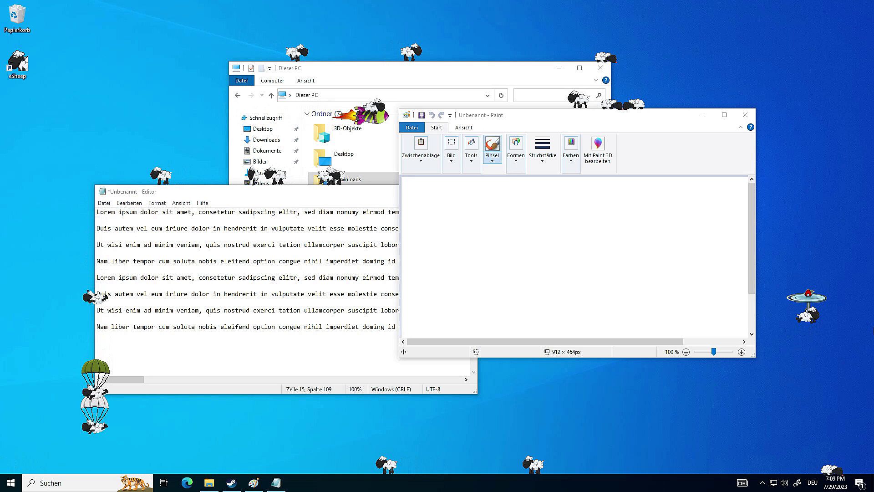
Task: Open Downloads in Schnellzugriff sidebar
Action: click(x=266, y=140)
